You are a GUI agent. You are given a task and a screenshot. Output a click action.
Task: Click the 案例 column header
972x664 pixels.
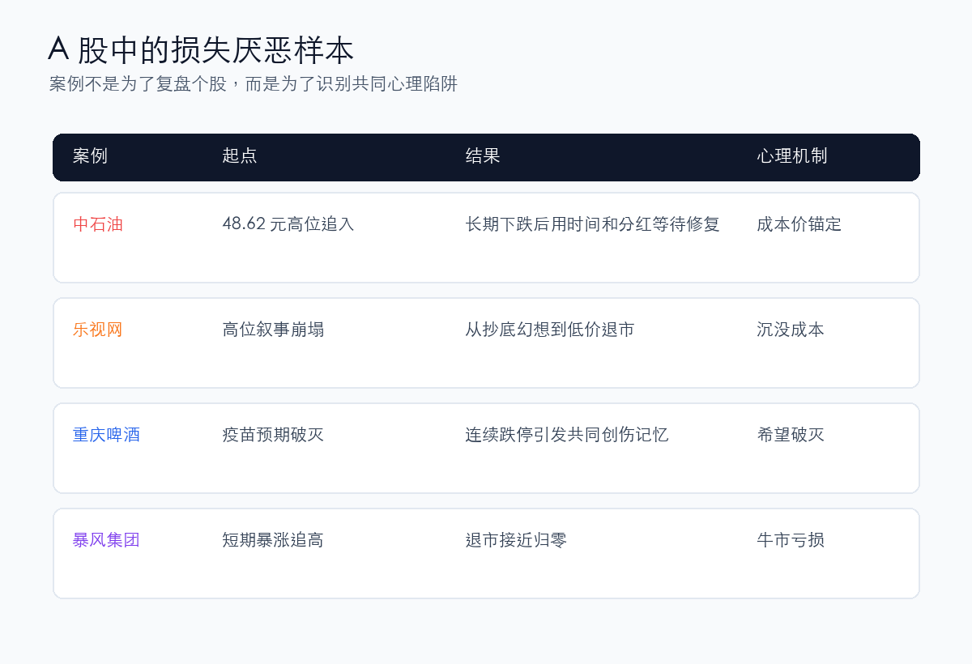pyautogui.click(x=90, y=156)
